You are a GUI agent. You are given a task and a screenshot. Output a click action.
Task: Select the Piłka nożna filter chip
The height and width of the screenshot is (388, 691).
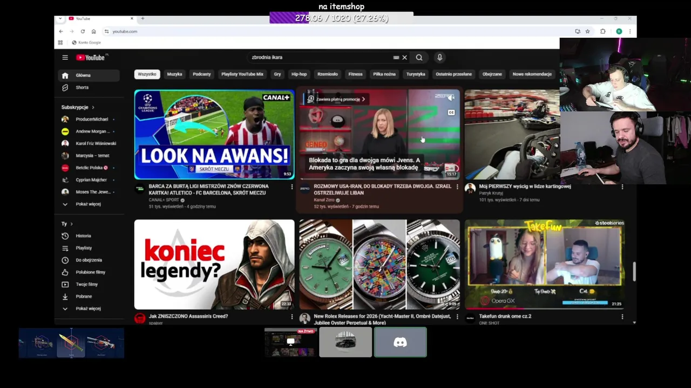[384, 74]
